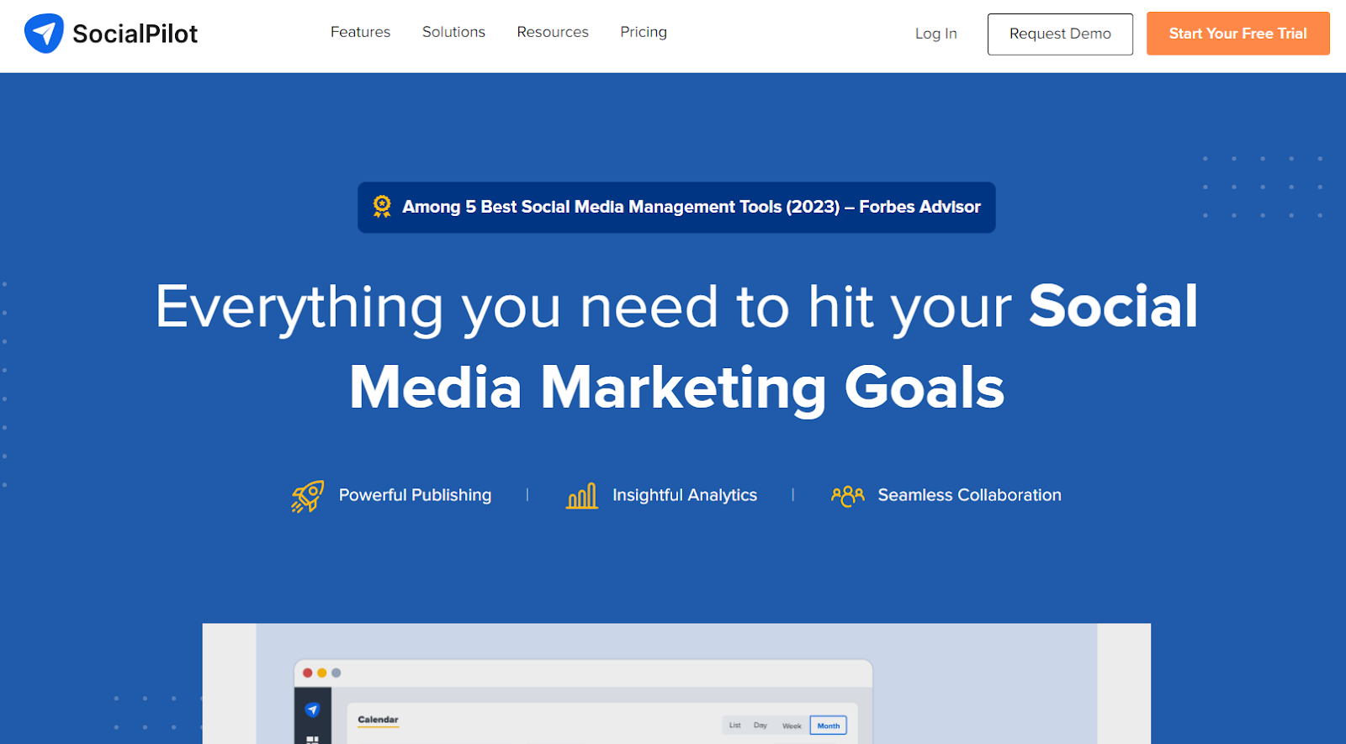The height and width of the screenshot is (744, 1346).
Task: Open the Features menu
Action: (x=360, y=32)
